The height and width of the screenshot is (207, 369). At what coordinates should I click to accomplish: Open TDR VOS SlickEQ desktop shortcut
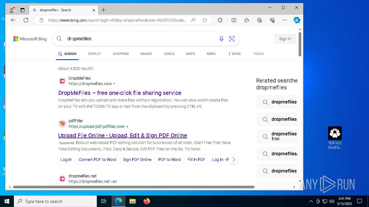pos(335,138)
